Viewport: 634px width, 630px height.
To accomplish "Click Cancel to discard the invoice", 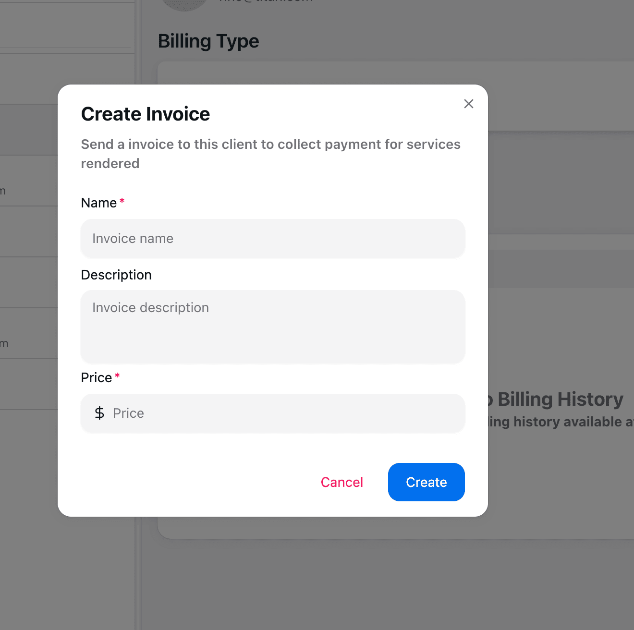I will 341,482.
